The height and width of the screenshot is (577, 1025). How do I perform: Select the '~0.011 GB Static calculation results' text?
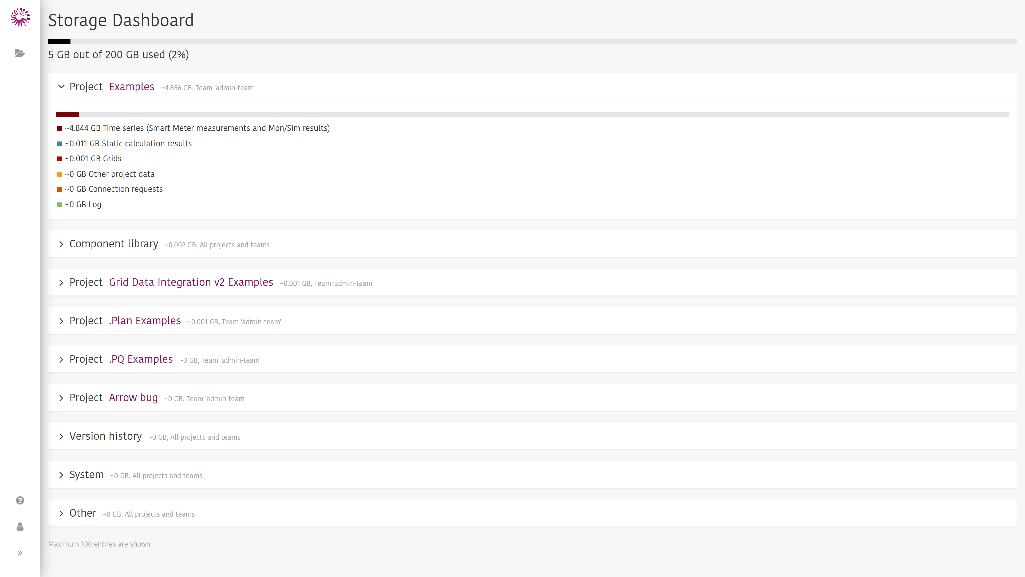128,143
